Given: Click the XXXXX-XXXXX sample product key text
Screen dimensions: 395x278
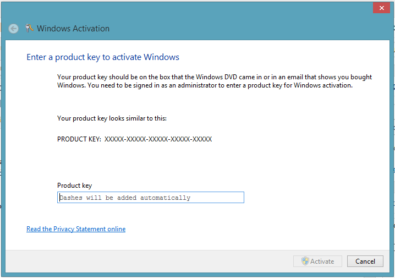Looking at the screenshot, I should coord(158,139).
